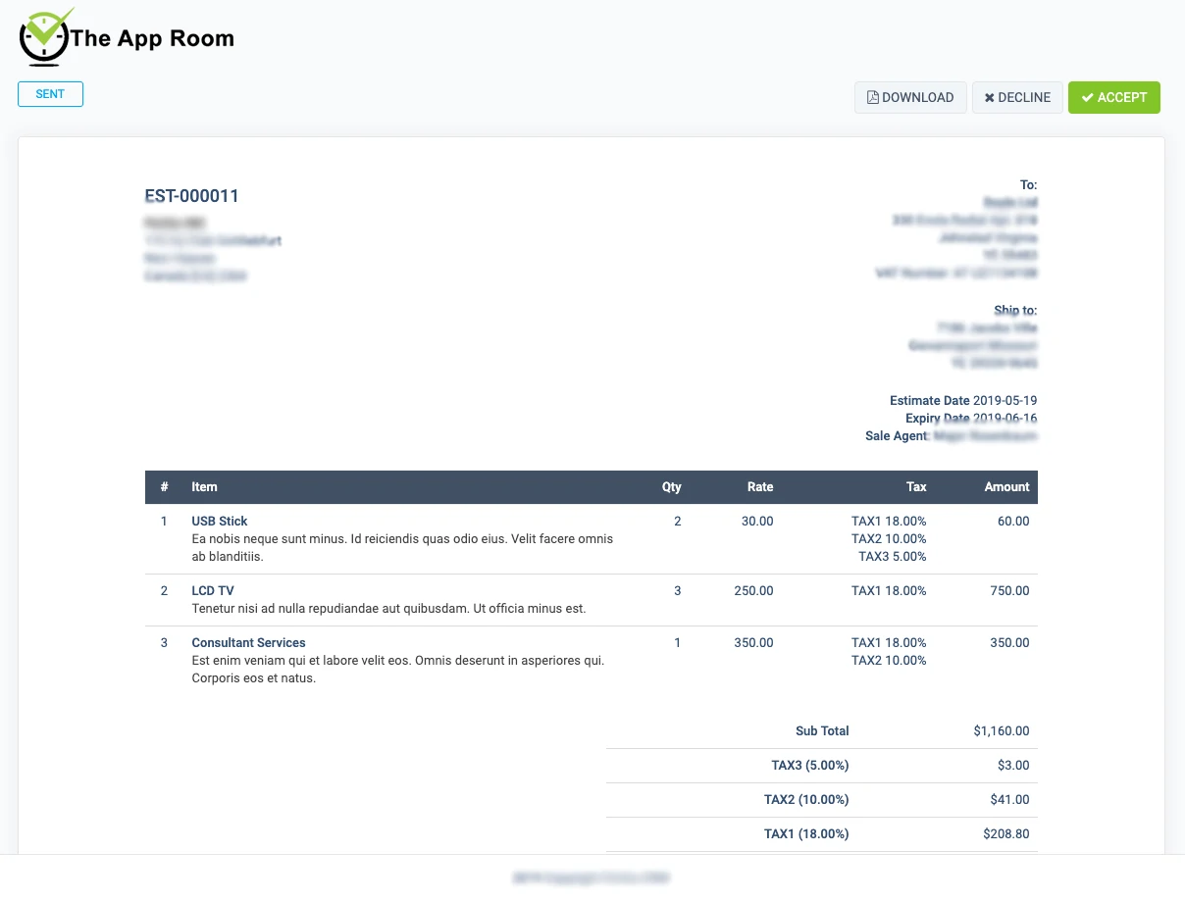This screenshot has width=1185, height=901.
Task: Click the 30.00 rate for USB Stick
Action: (757, 522)
